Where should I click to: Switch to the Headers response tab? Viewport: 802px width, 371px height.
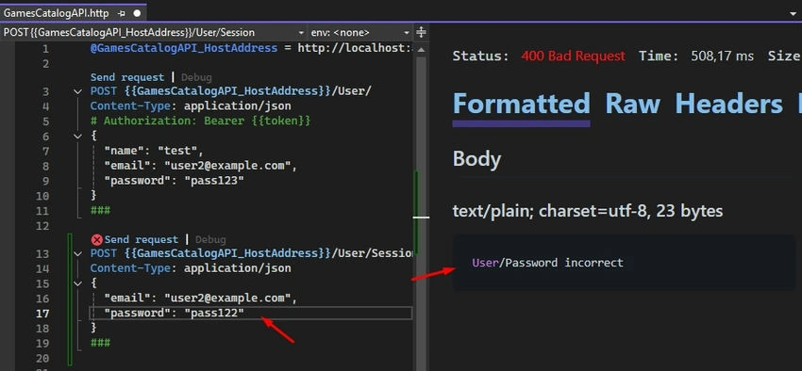(728, 104)
